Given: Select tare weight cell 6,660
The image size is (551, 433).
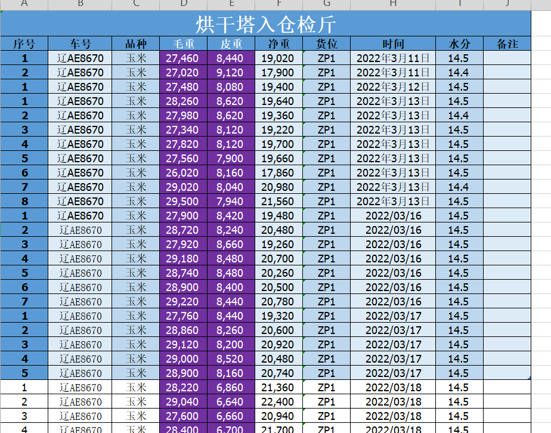Looking at the screenshot, I should [x=231, y=416].
